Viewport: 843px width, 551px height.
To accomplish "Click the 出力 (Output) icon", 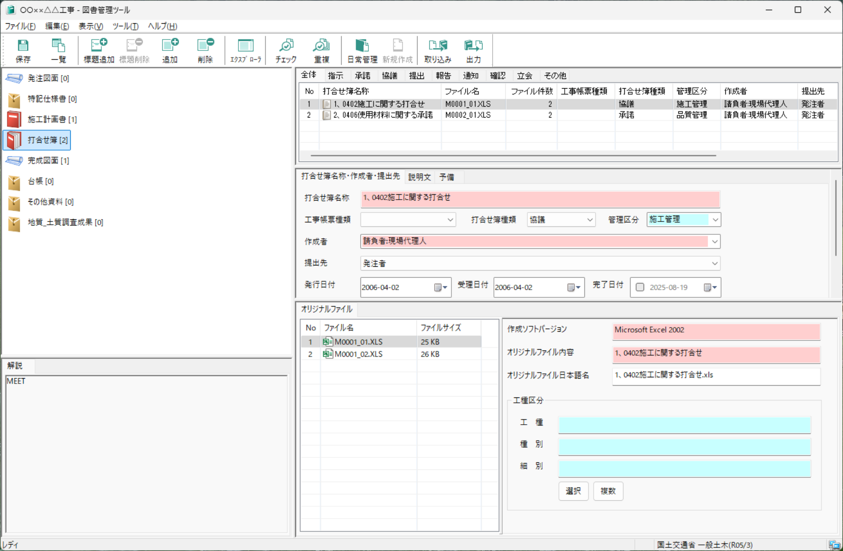I will click(473, 50).
